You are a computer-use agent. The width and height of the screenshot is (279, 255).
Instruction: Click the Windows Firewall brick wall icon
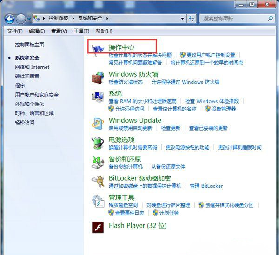point(98,77)
